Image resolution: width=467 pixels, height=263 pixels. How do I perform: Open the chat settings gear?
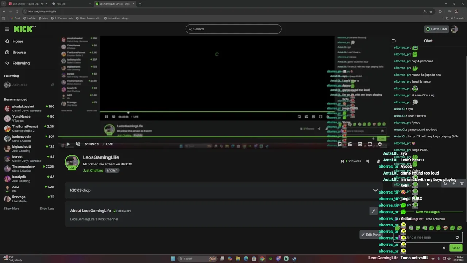click(444, 248)
